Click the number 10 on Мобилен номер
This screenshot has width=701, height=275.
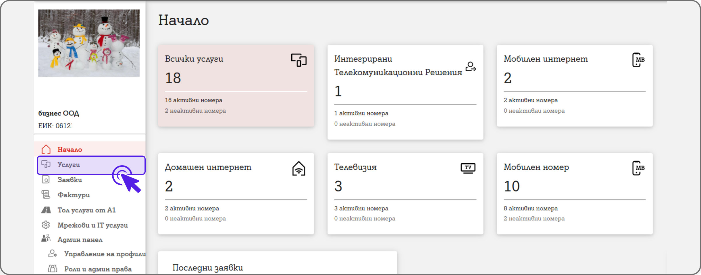click(x=512, y=186)
